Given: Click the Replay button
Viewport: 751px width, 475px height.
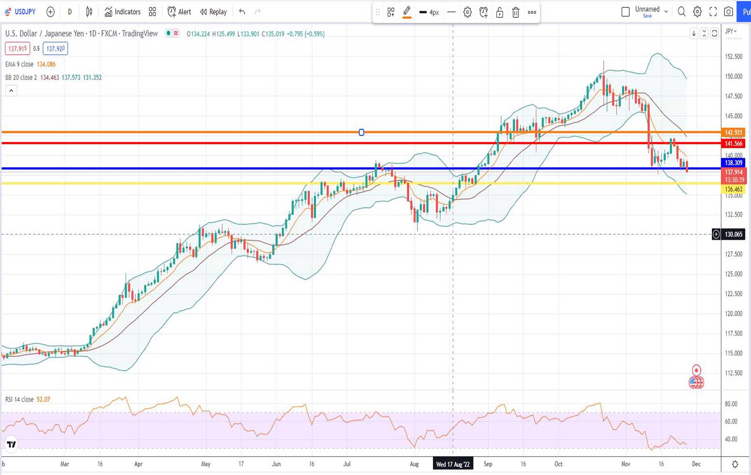Looking at the screenshot, I should point(214,12).
